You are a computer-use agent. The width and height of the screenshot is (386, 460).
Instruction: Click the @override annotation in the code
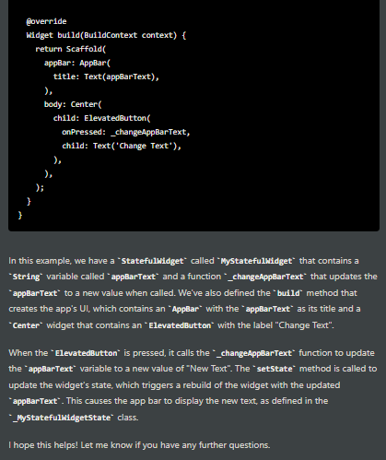(x=46, y=21)
